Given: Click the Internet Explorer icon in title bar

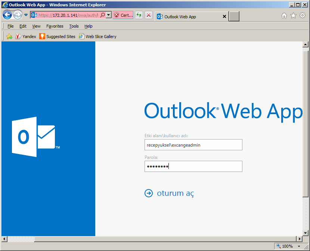Looking at the screenshot, I should 5,5.
